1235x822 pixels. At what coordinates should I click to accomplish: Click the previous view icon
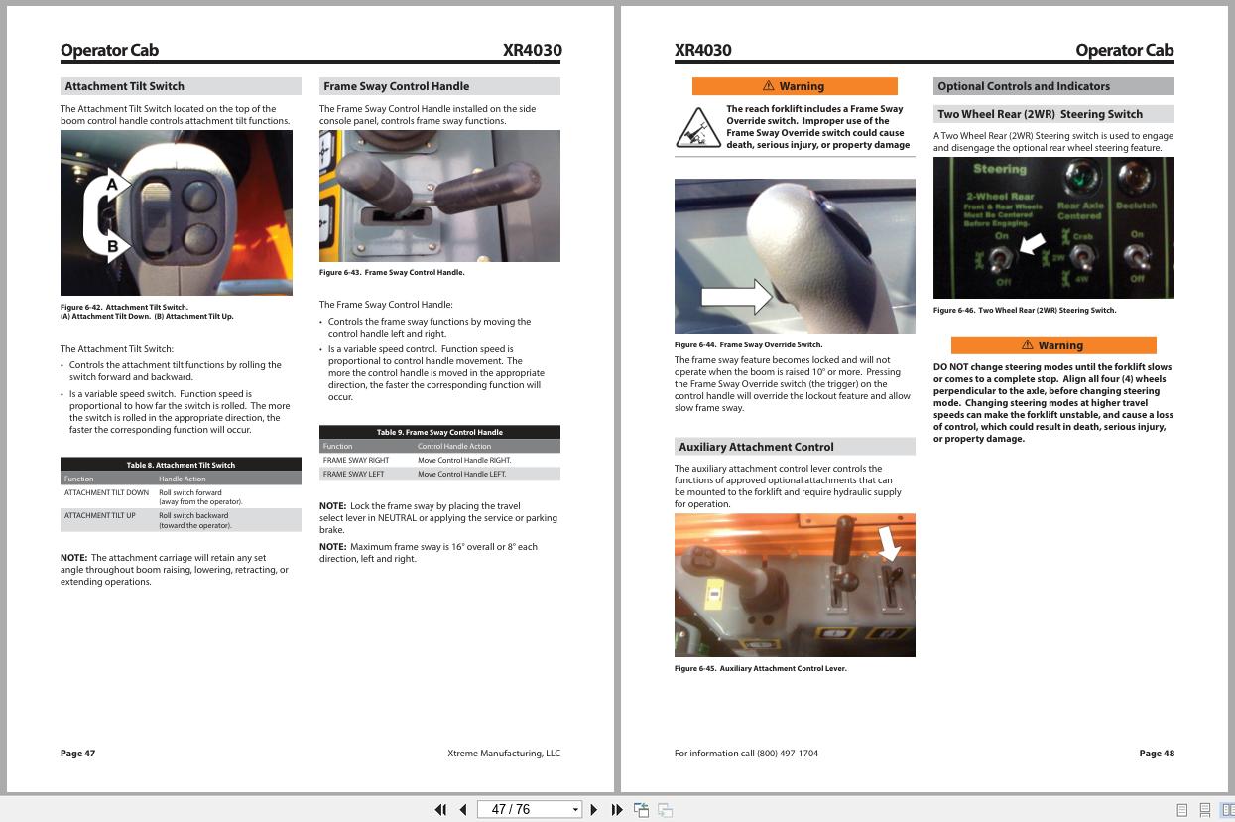click(x=641, y=809)
